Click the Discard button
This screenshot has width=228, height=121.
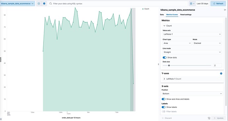click(167, 118)
